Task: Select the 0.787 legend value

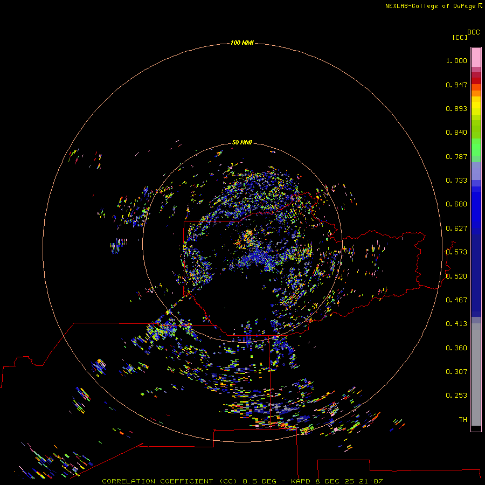Action: (x=456, y=156)
